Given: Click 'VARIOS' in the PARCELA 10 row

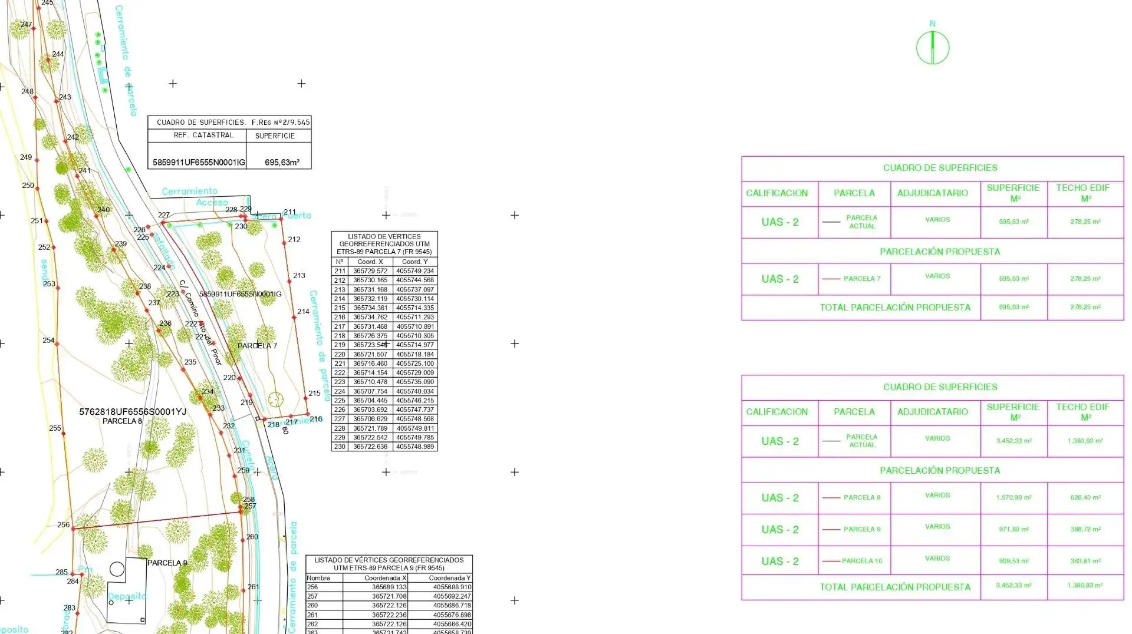Looking at the screenshot, I should tap(937, 558).
